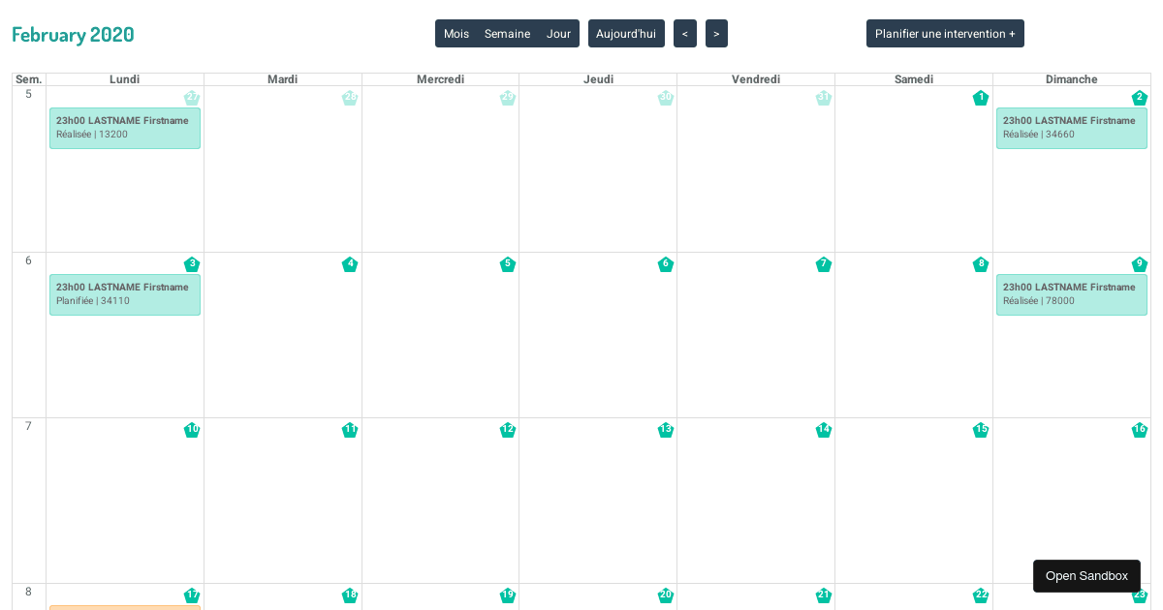The width and height of the screenshot is (1163, 610).
Task: Switch to Semaine view
Action: pos(507,33)
